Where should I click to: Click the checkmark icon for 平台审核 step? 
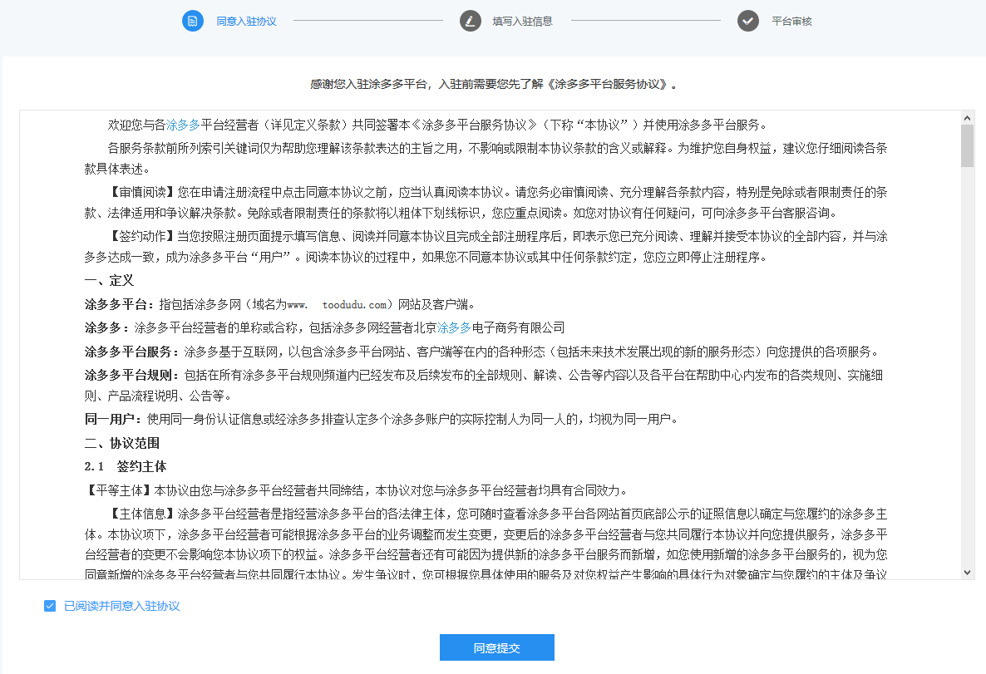(x=748, y=21)
